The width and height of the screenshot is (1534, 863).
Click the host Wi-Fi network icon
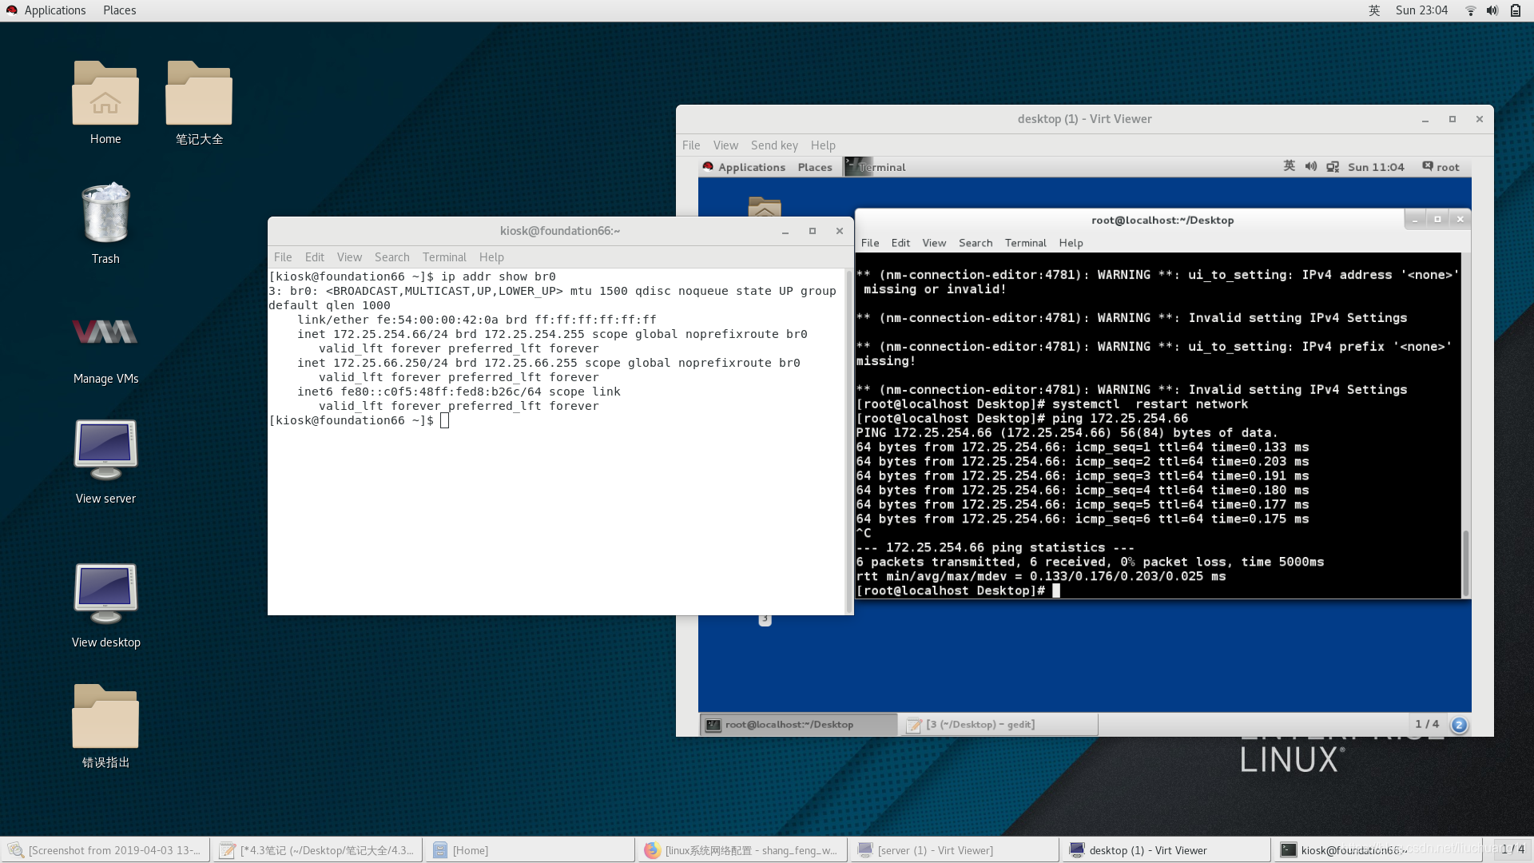click(x=1470, y=10)
